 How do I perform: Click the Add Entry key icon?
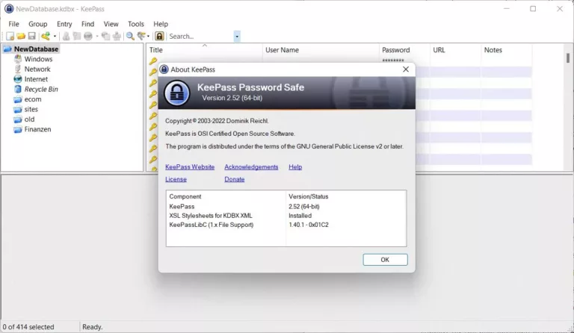(x=46, y=36)
